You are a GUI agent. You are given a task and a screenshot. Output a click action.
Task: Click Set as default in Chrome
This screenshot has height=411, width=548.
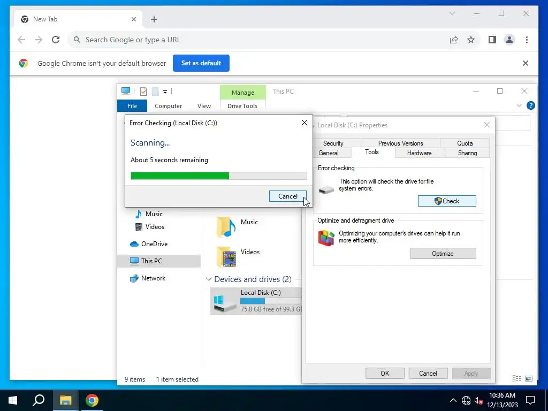201,63
